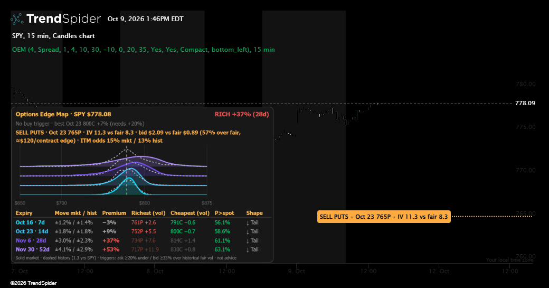Click the RICH +37% (28d) badge
The width and height of the screenshot is (549, 288).
242,114
